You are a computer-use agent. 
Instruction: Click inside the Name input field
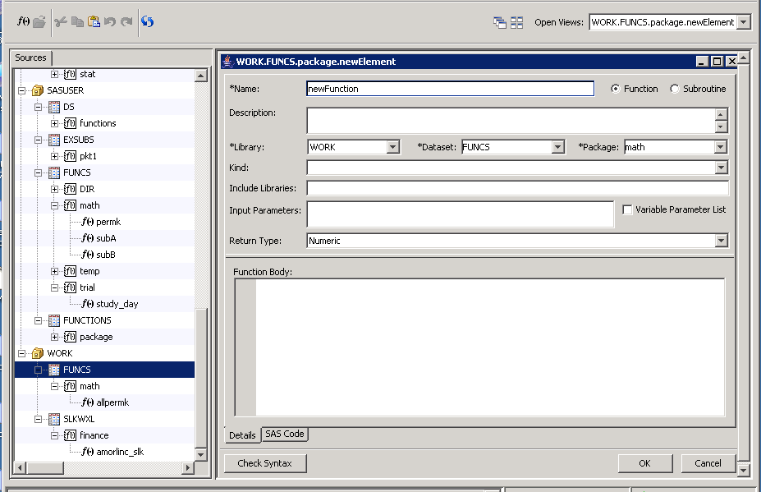pos(452,89)
